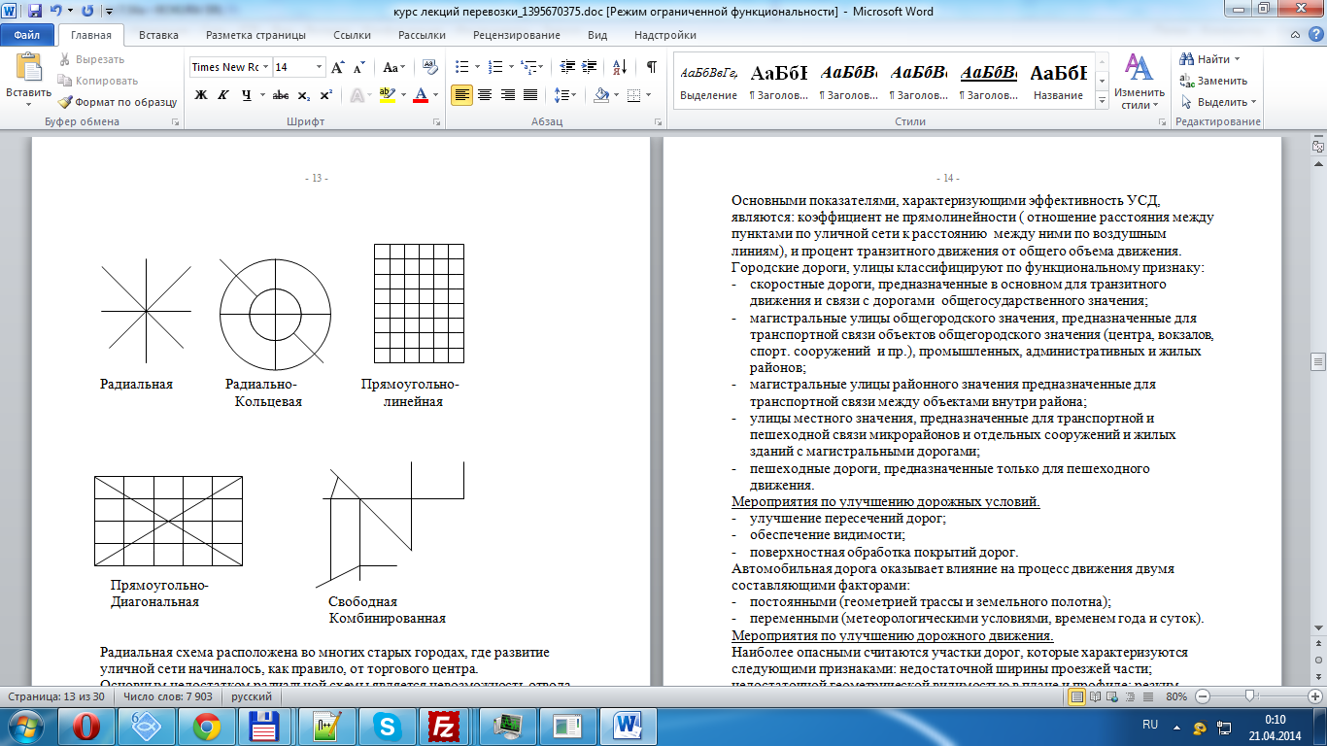Screen dimensions: 1327x746
Task: Align paragraph text to the right
Action: click(507, 95)
